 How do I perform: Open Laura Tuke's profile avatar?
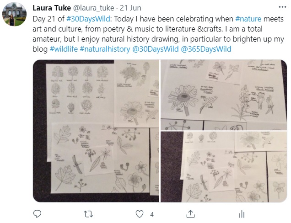click(14, 14)
